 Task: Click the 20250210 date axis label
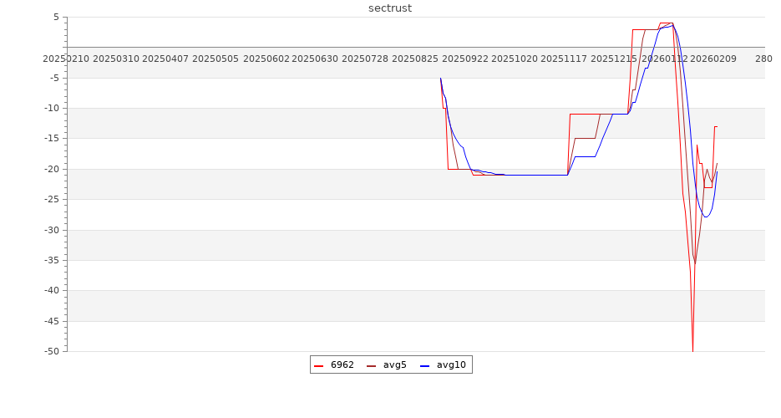click(x=66, y=59)
